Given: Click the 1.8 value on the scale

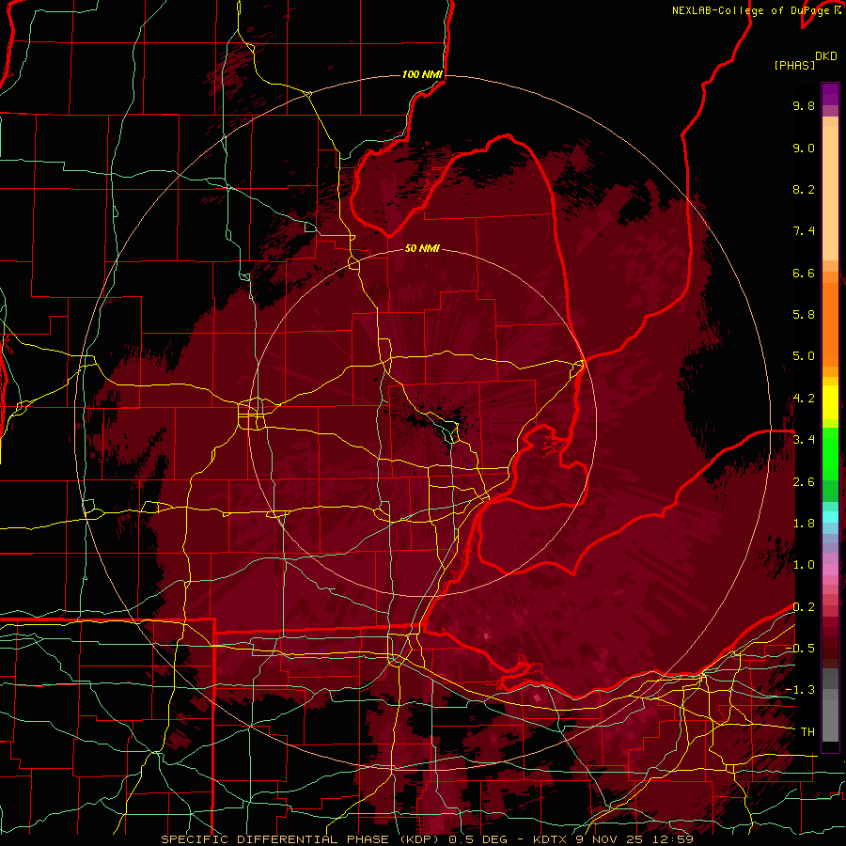Looking at the screenshot, I should [x=804, y=524].
